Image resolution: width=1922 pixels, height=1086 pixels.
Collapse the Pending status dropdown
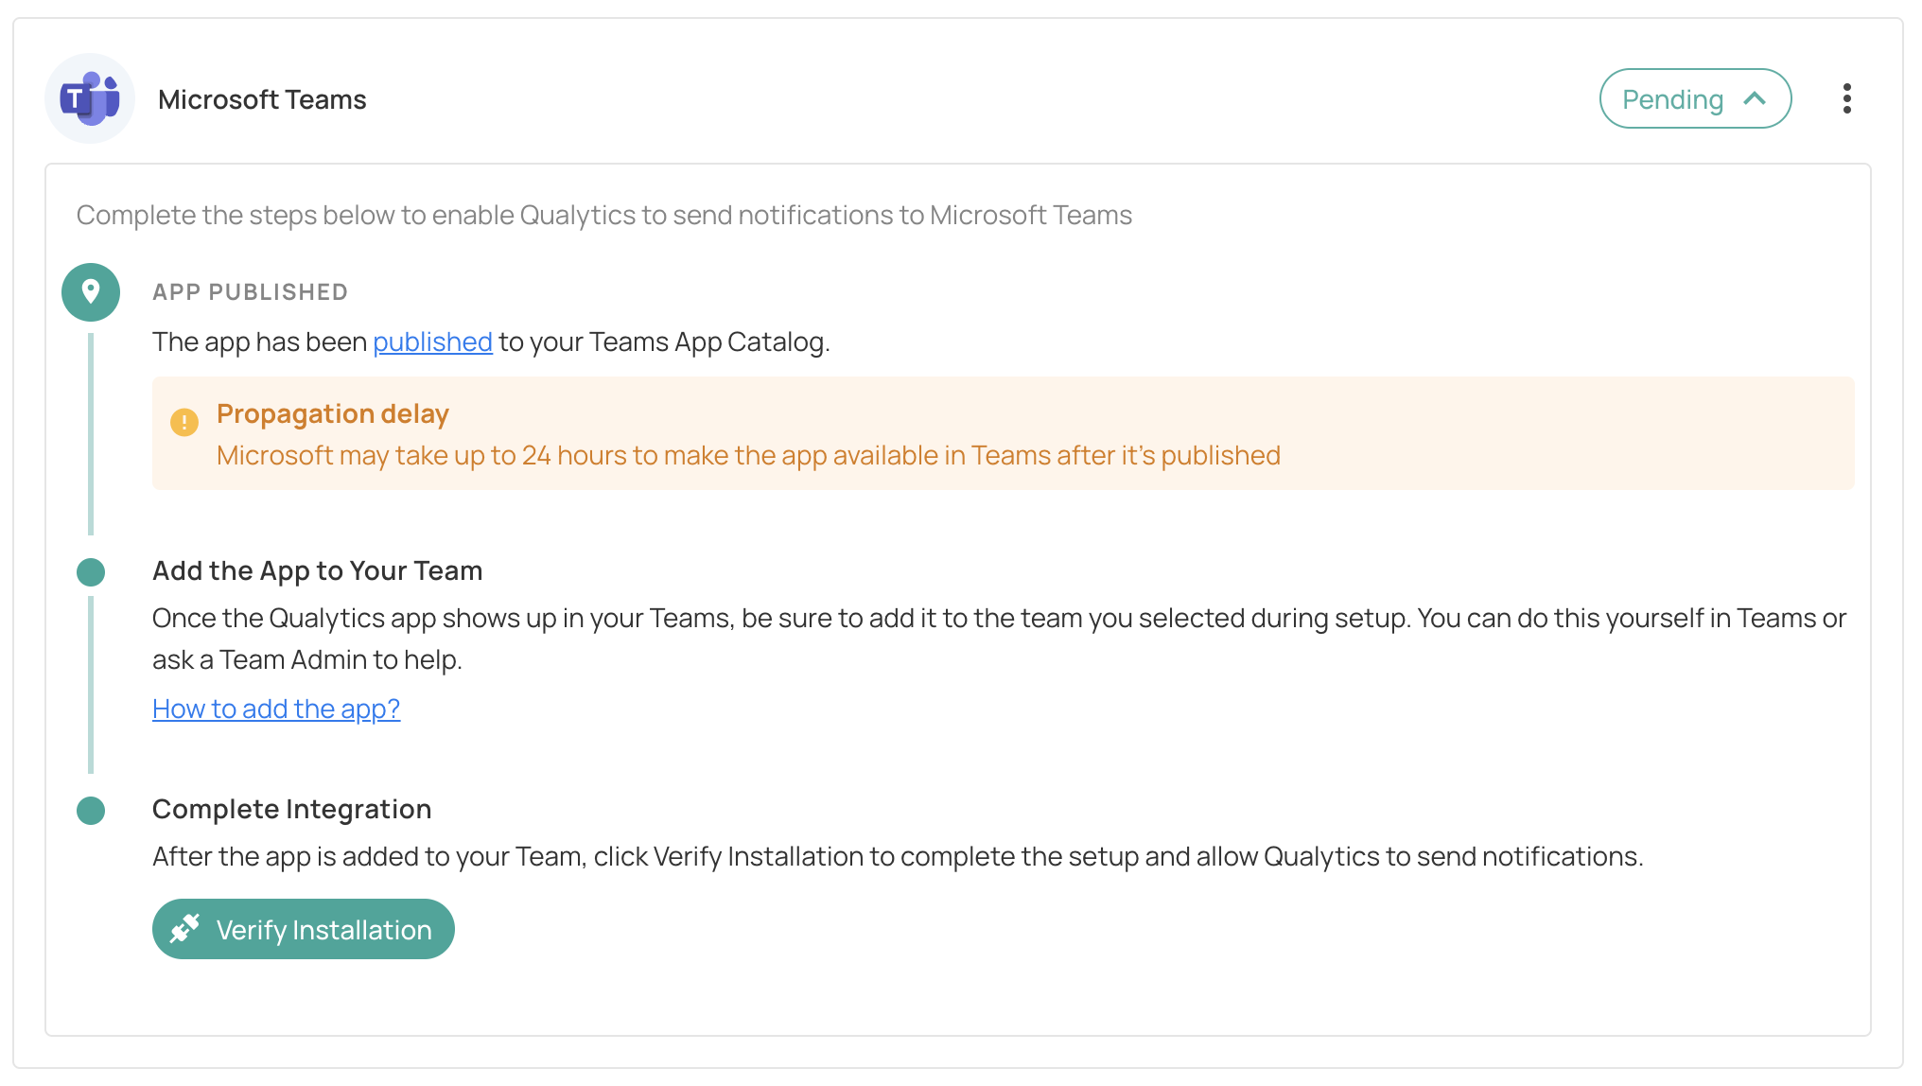pos(1695,98)
